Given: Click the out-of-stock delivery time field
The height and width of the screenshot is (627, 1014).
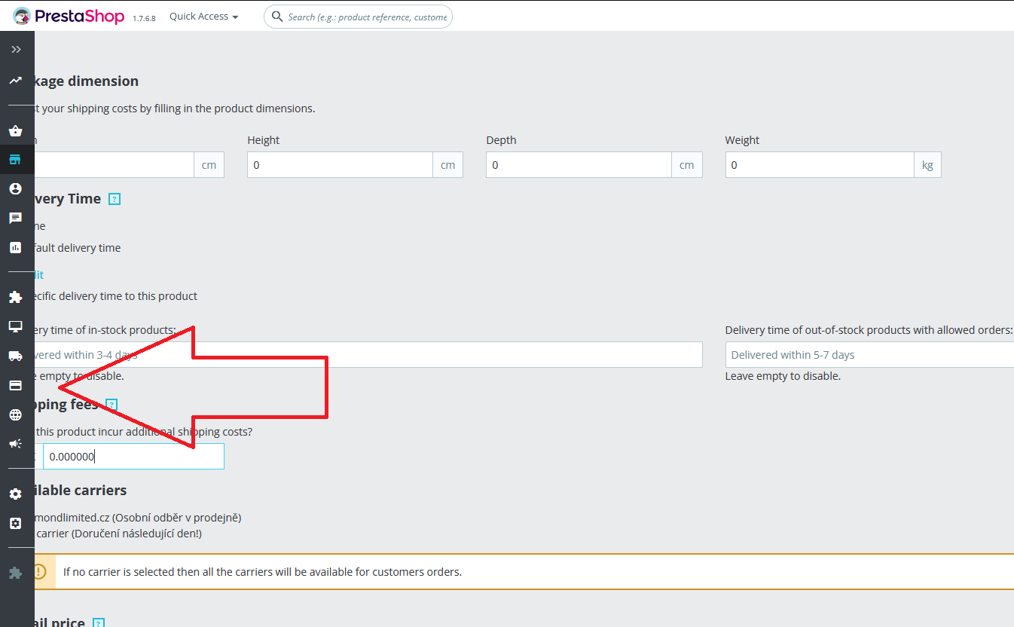Looking at the screenshot, I should tap(869, 355).
